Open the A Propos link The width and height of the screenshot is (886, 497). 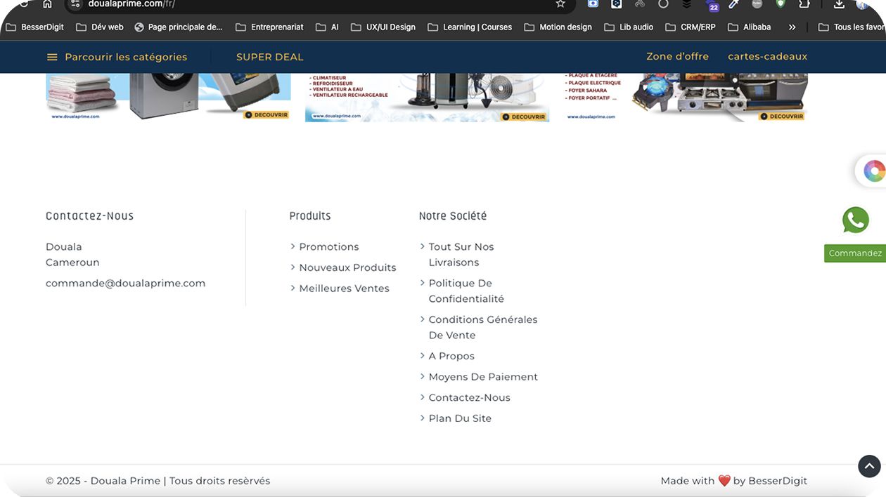pyautogui.click(x=451, y=356)
